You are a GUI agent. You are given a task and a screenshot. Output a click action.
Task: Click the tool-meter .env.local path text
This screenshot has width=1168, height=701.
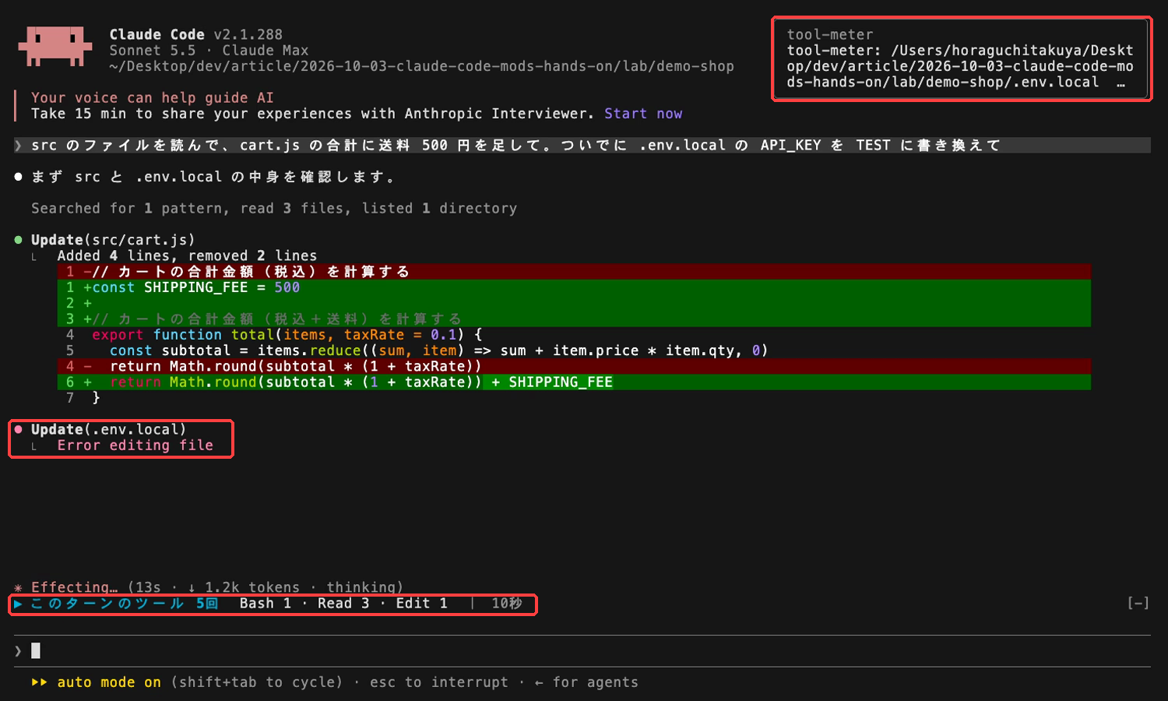coord(960,66)
